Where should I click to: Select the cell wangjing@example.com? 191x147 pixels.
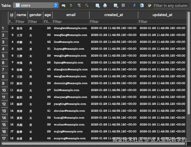[70, 56]
